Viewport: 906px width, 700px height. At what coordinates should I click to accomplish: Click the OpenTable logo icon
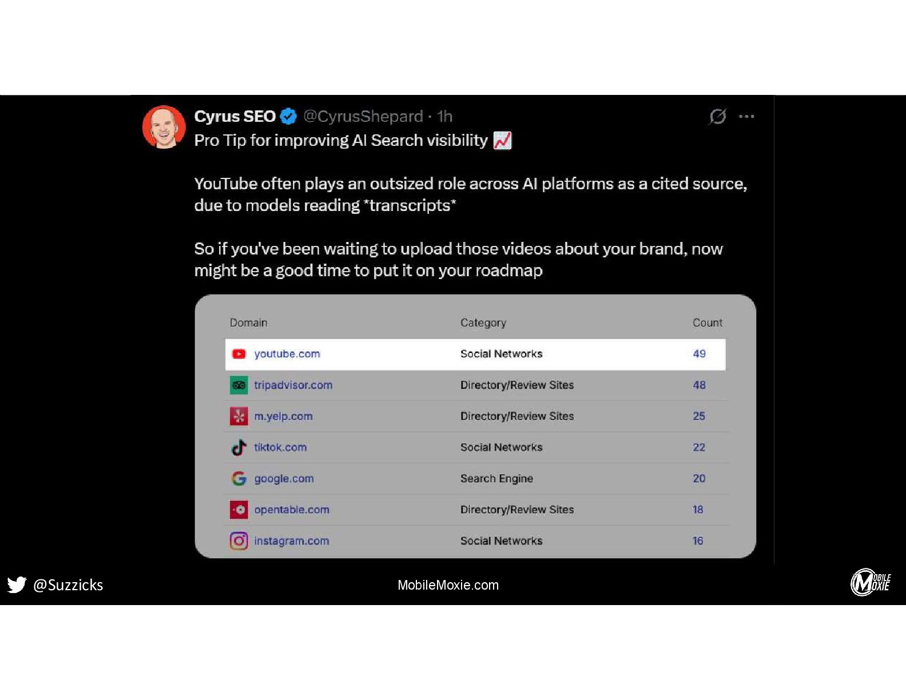(x=239, y=510)
